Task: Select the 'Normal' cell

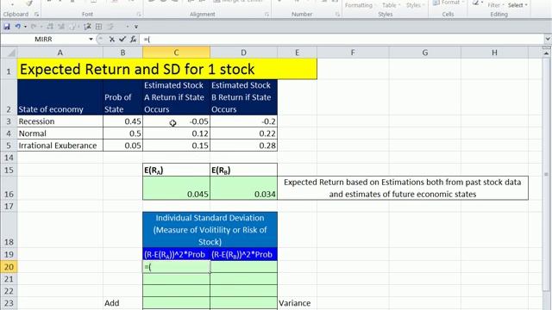Action: tap(60, 133)
